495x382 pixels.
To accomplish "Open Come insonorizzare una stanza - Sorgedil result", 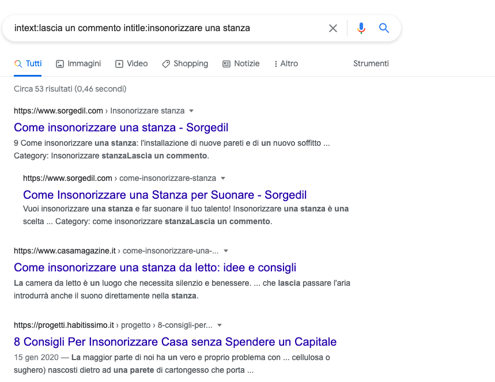I will pyautogui.click(x=121, y=127).
